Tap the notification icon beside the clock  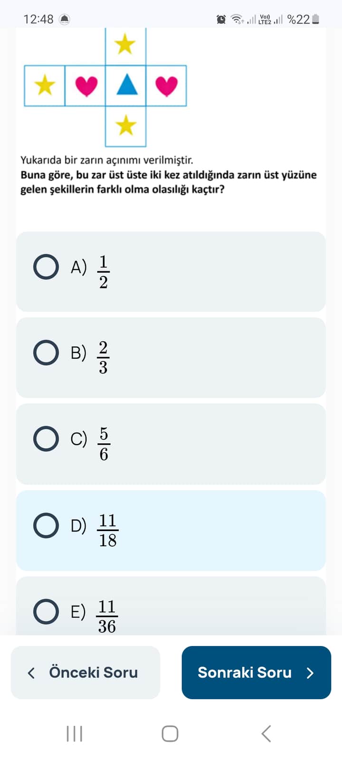coord(64,19)
